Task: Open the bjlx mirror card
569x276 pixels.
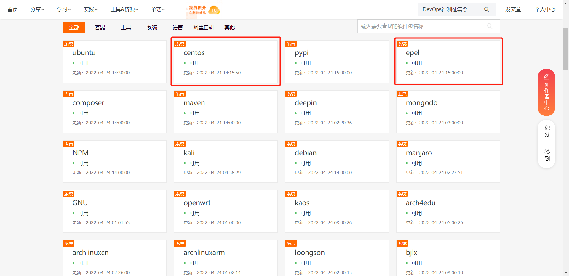Action: click(448, 258)
